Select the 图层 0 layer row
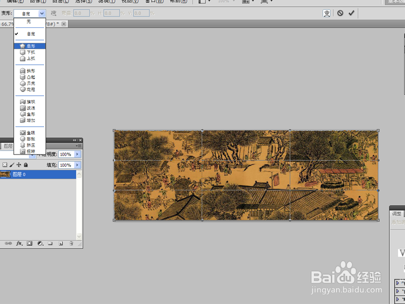Screen dimensions: 405x304 [38, 174]
